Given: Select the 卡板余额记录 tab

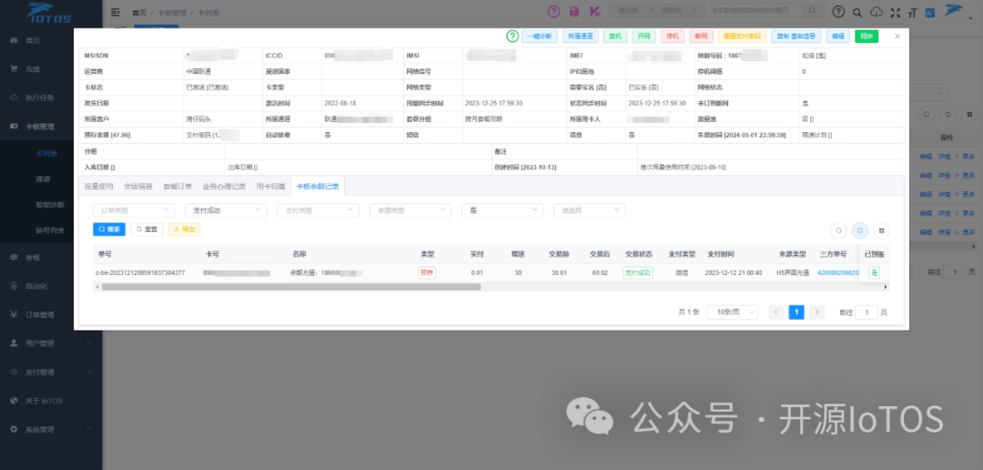Looking at the screenshot, I should 318,187.
